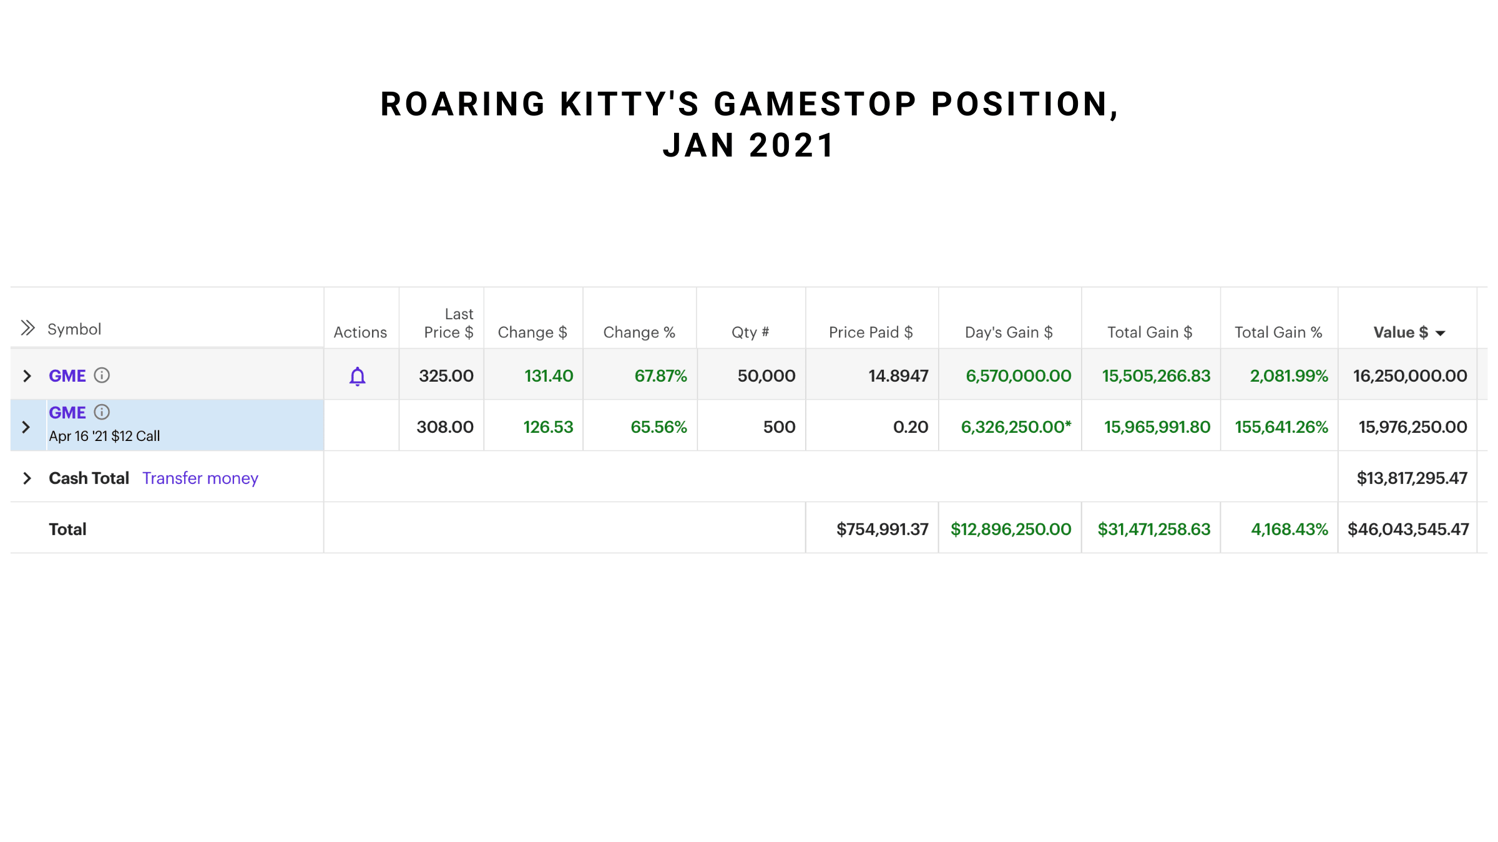Viewport: 1498px width, 842px height.
Task: Open the Transfer money link
Action: click(x=200, y=478)
